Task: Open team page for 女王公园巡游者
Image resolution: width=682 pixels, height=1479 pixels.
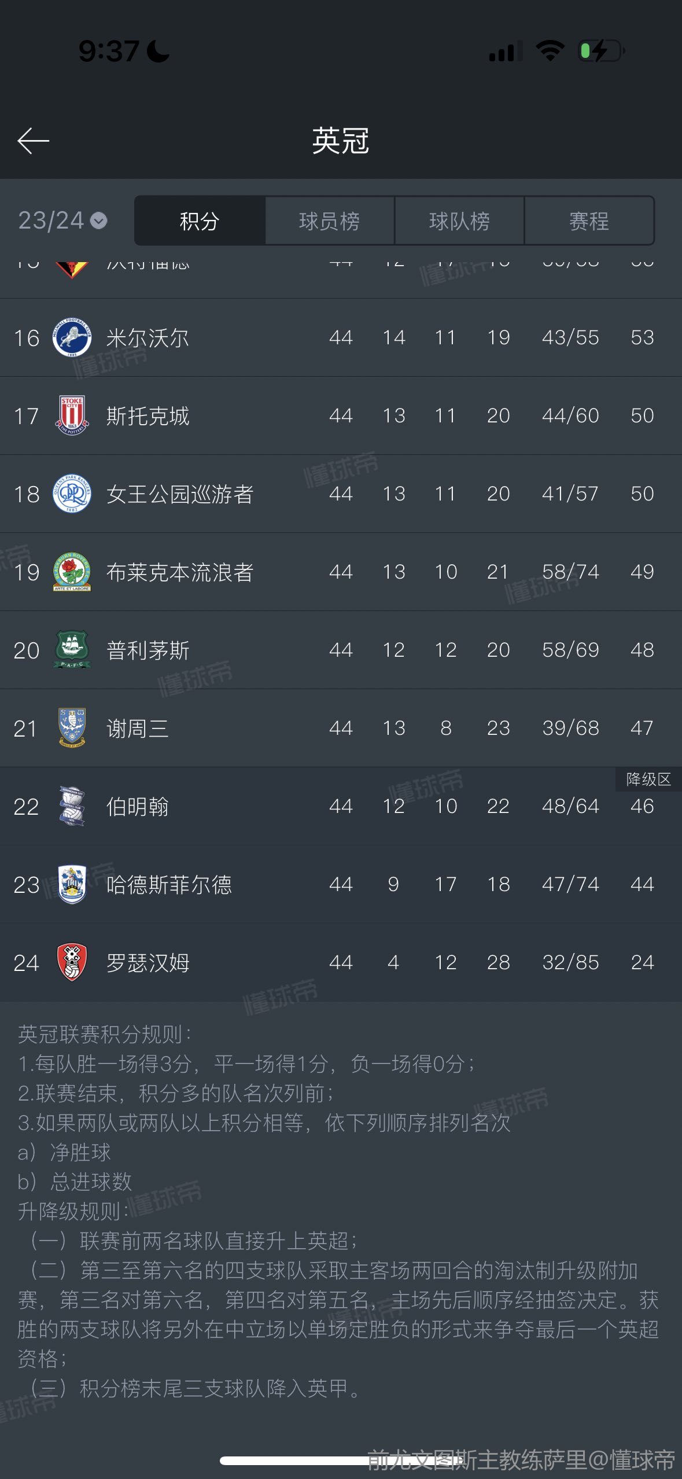Action: click(x=180, y=494)
